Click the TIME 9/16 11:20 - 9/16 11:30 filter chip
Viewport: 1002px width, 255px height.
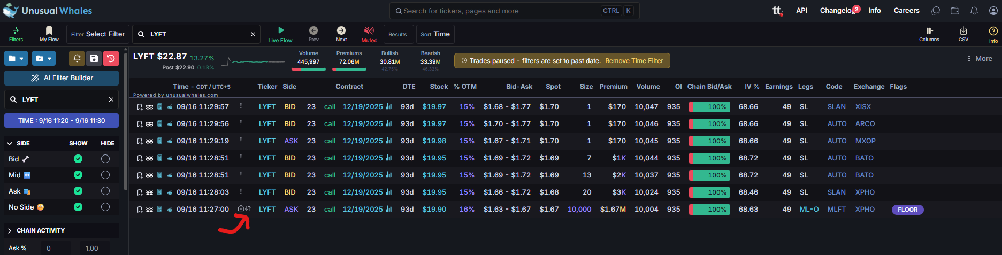[62, 121]
